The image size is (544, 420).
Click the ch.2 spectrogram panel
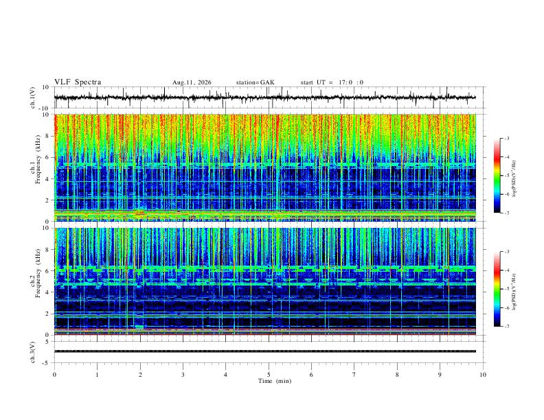coord(265,281)
